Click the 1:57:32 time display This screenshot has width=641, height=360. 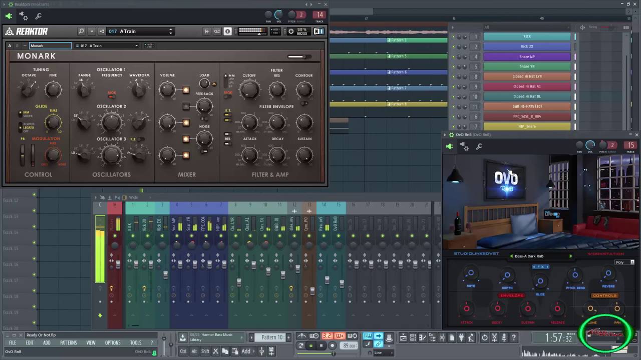pyautogui.click(x=558, y=338)
